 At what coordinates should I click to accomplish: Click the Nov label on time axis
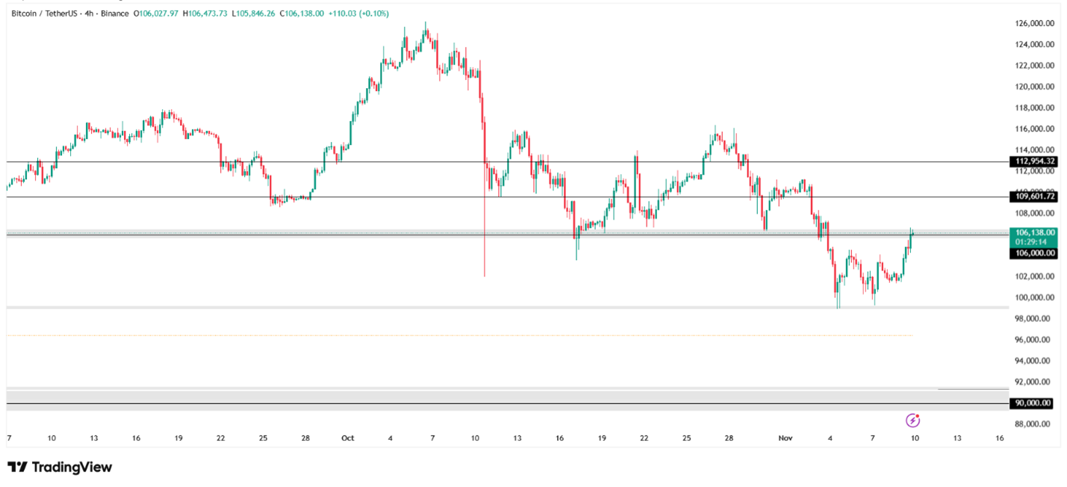tap(784, 438)
